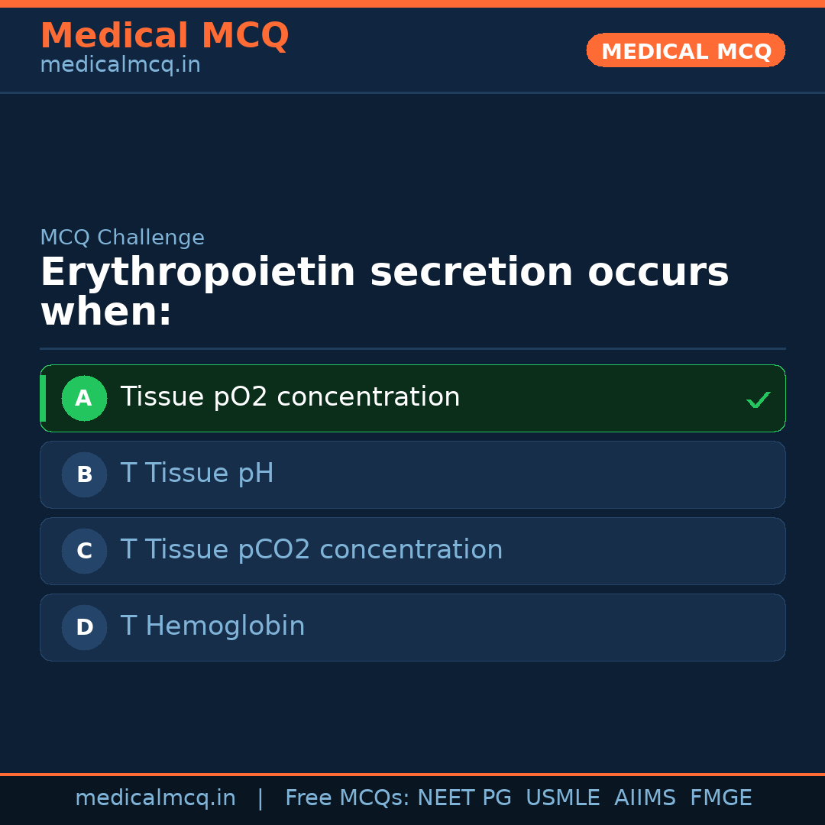
Task: Select answer 'Tissue pO2 concentration'
Action: click(x=290, y=397)
